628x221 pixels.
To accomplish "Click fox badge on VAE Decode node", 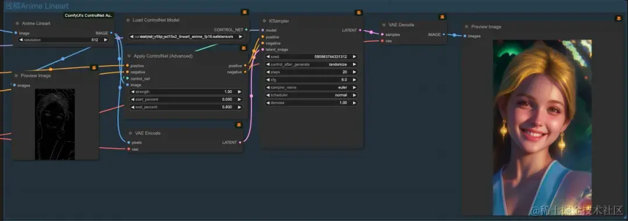I will [x=442, y=17].
